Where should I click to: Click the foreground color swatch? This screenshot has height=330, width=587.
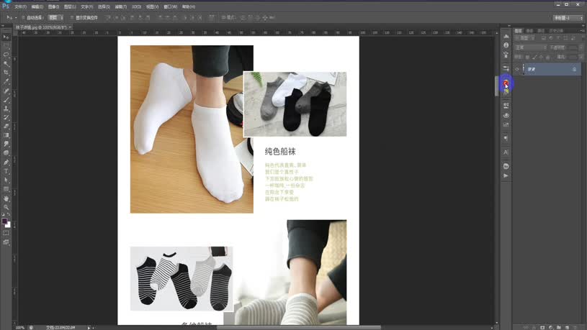tap(4, 221)
